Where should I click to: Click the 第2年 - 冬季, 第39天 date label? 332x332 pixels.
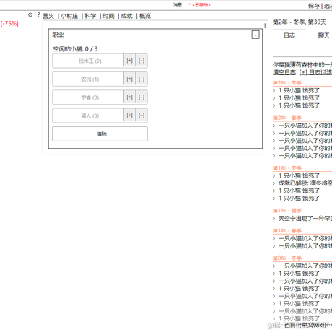coord(300,22)
